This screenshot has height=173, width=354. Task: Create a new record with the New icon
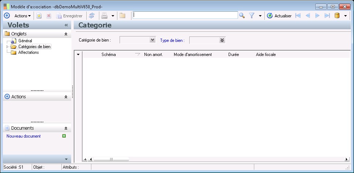tap(39, 16)
